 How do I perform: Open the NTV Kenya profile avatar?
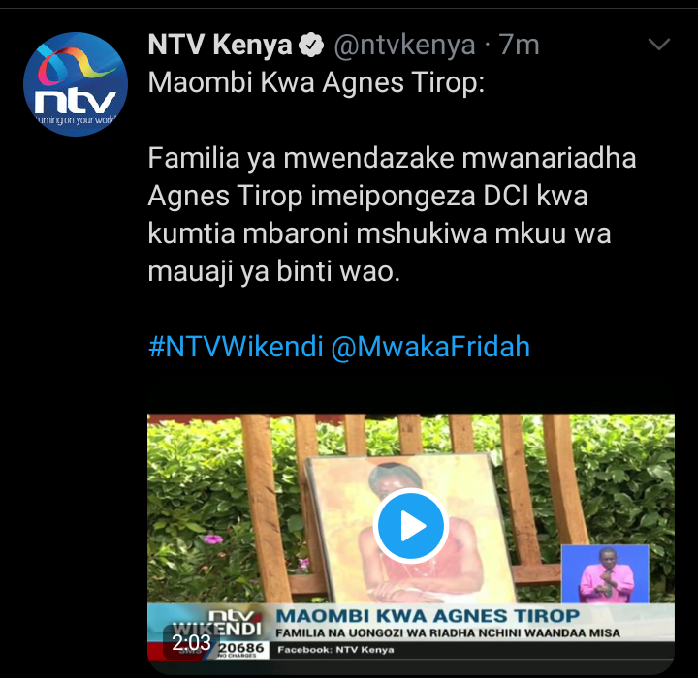tap(76, 84)
